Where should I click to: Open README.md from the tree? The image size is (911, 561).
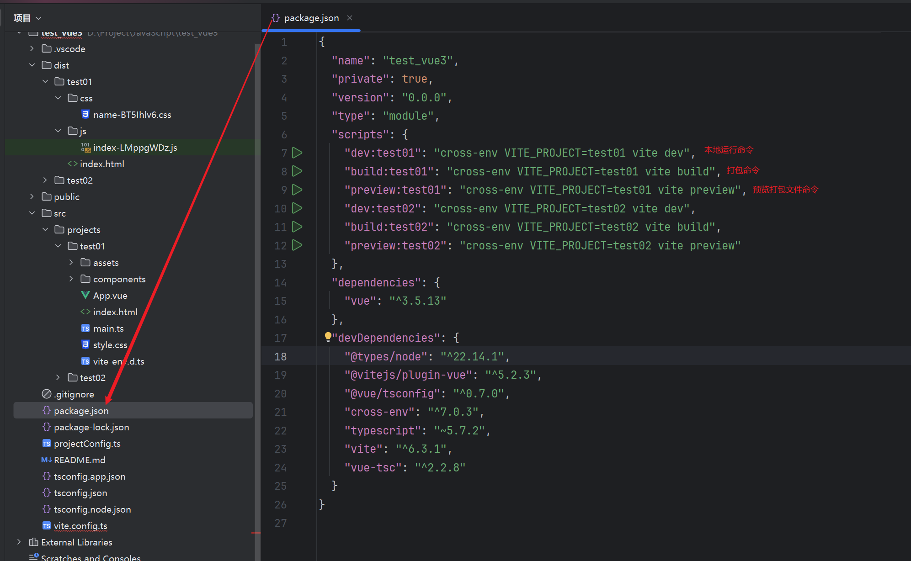tap(80, 460)
